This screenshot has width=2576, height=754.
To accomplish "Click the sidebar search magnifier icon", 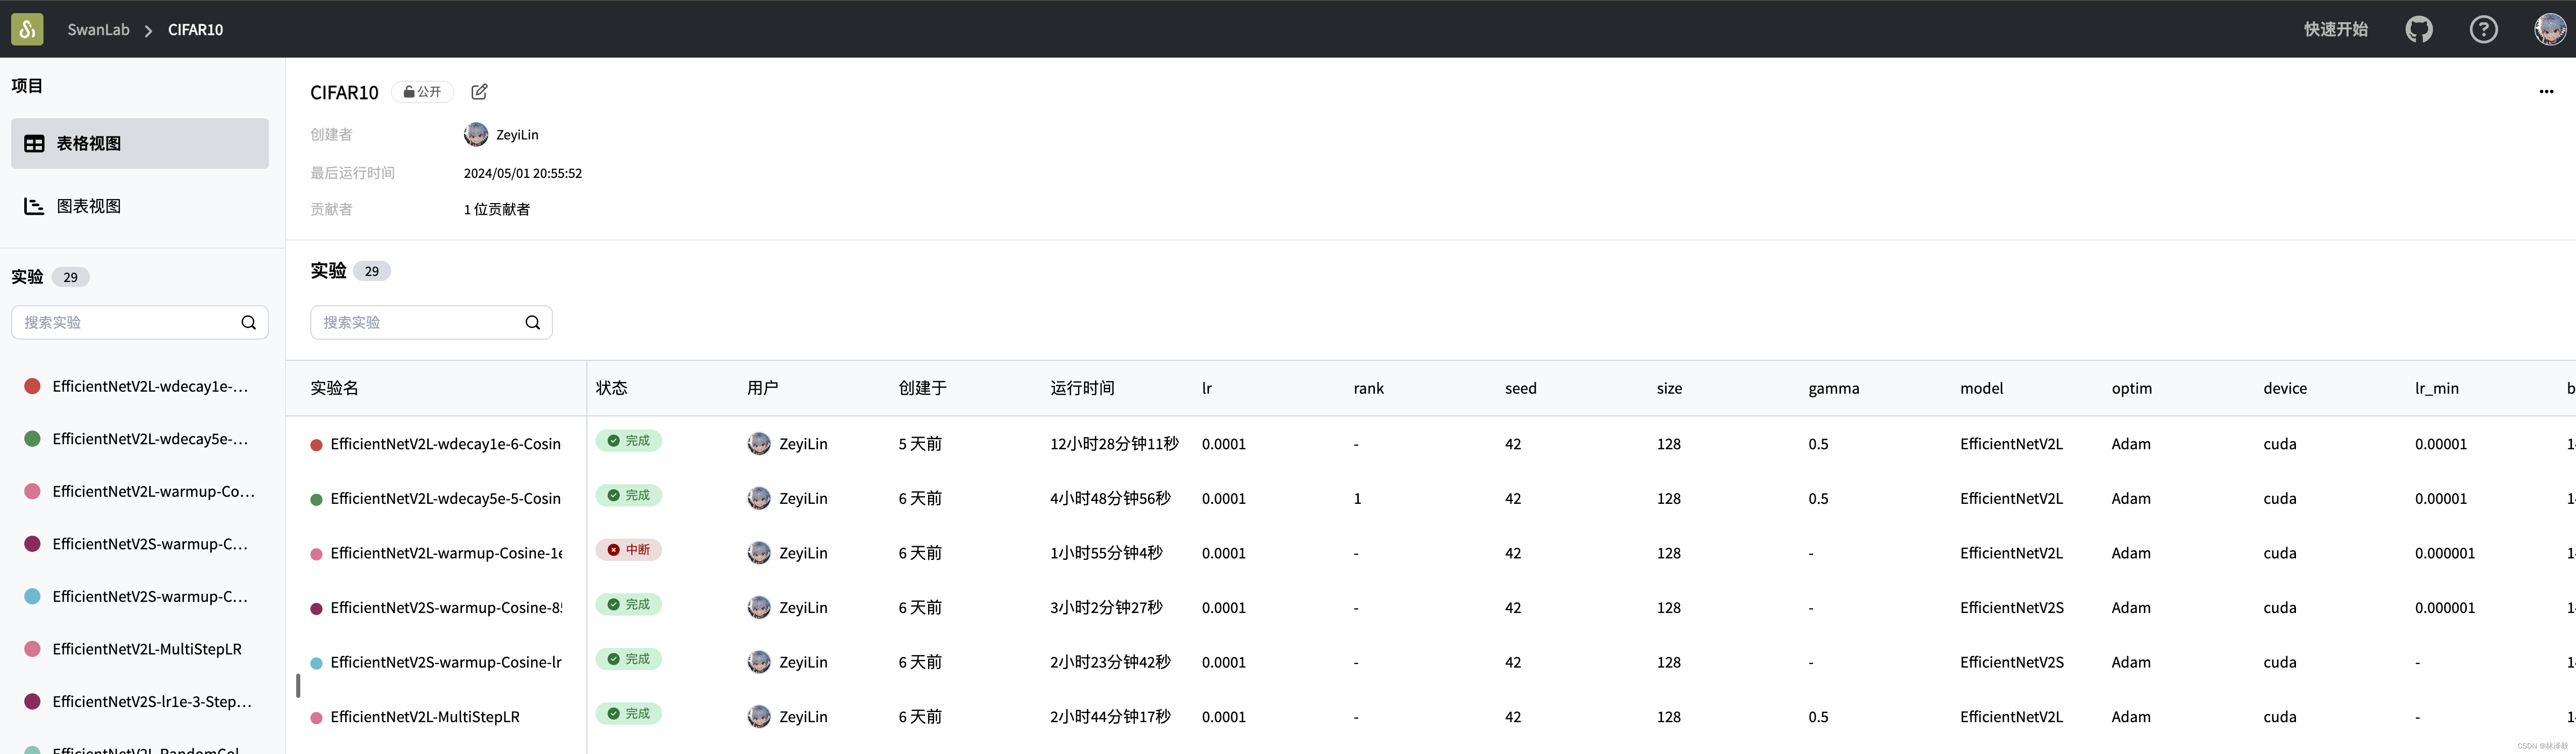I will pyautogui.click(x=248, y=322).
